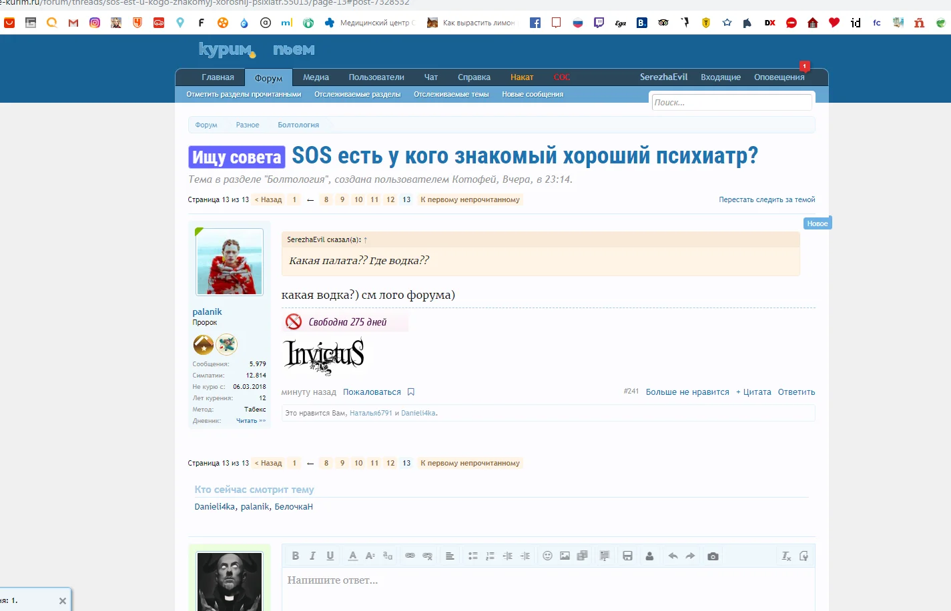Open the Справка menu item
Screen dimensions: 951x611
coord(474,77)
